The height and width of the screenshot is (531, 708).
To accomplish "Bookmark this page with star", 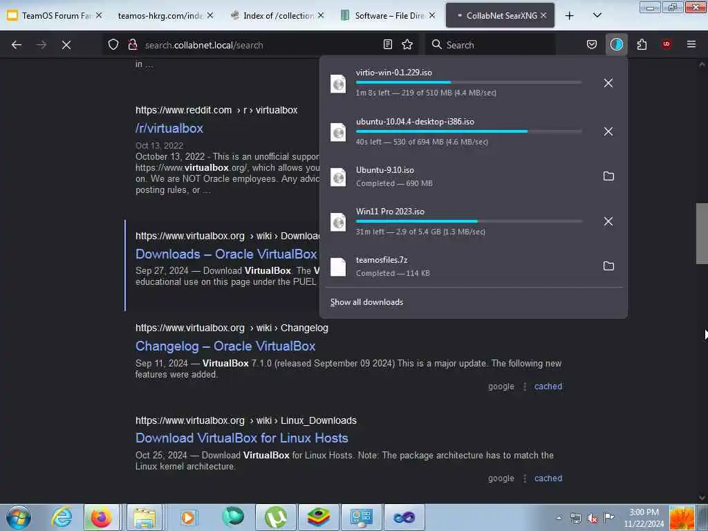I will (x=407, y=45).
